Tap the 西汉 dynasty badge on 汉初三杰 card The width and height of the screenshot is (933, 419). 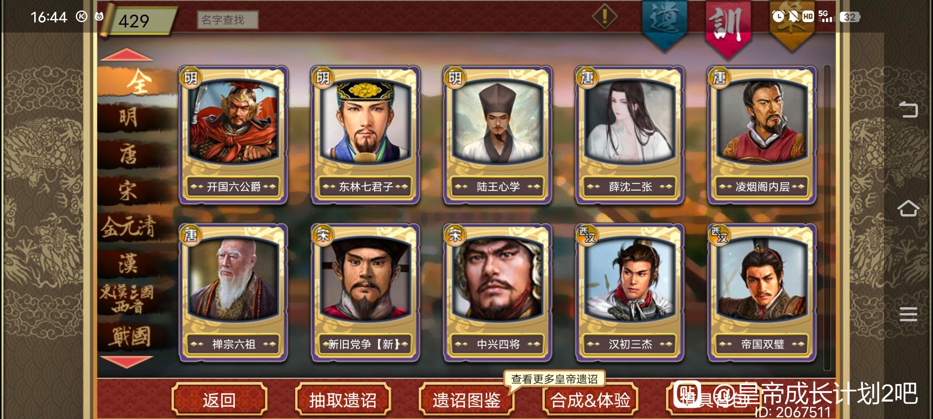pos(587,235)
